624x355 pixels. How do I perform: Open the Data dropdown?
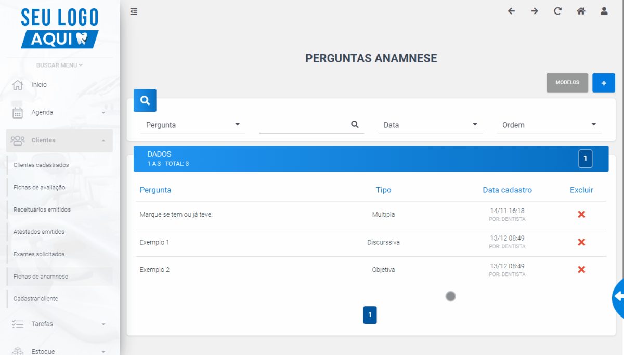(430, 125)
